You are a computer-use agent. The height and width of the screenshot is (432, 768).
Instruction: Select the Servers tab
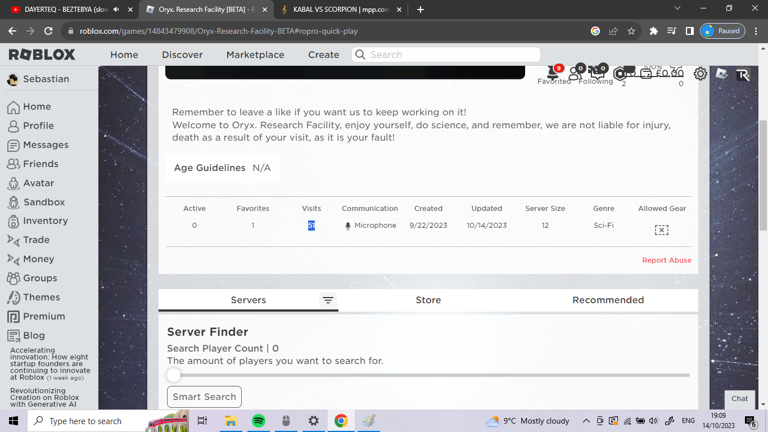pyautogui.click(x=249, y=300)
